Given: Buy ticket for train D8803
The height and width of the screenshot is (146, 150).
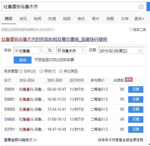Looking at the screenshot, I should pyautogui.click(x=136, y=109).
